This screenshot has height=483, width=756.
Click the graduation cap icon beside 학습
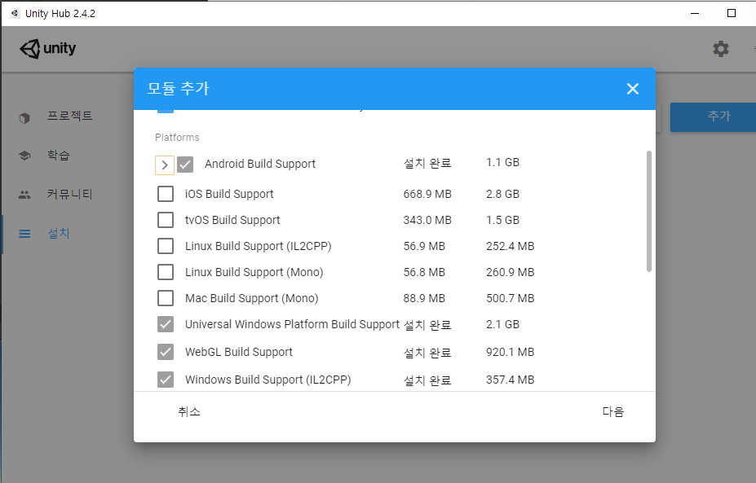(x=24, y=156)
